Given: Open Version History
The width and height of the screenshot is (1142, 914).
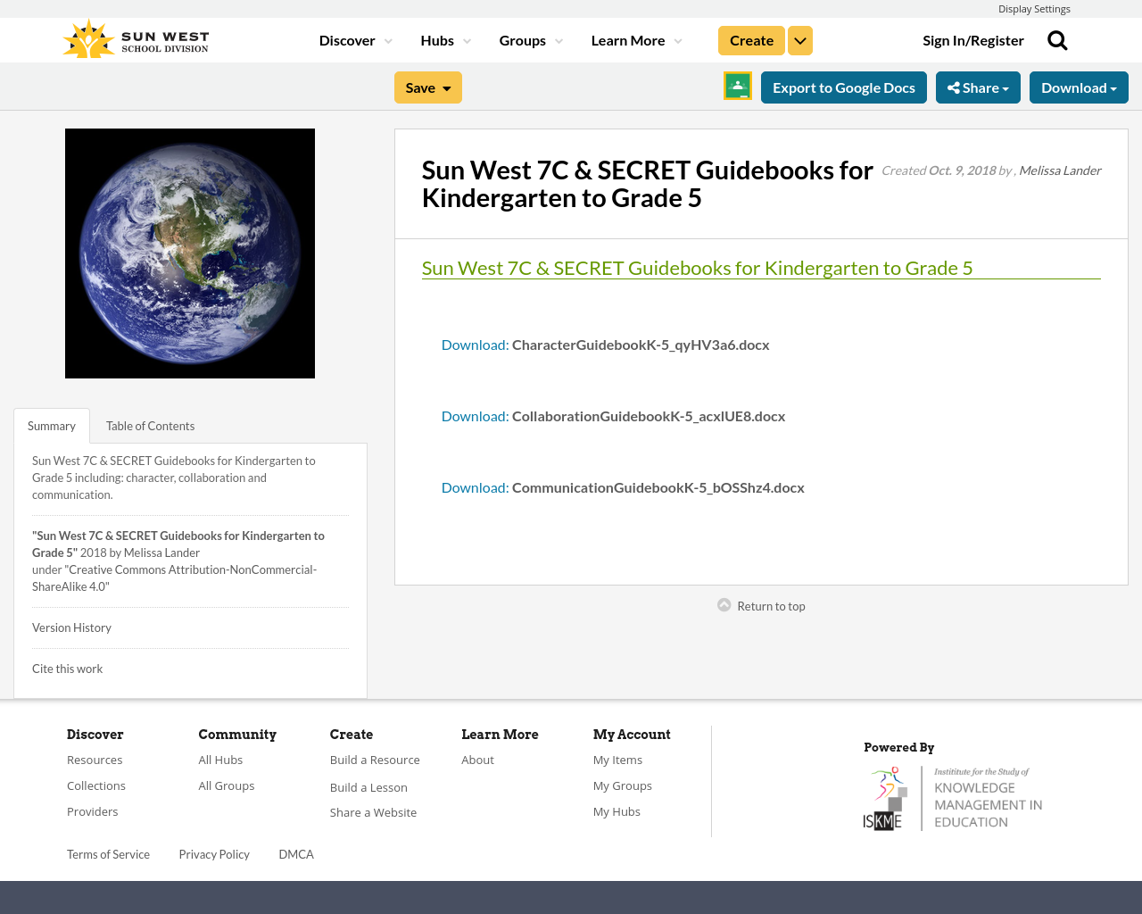Looking at the screenshot, I should 71,627.
